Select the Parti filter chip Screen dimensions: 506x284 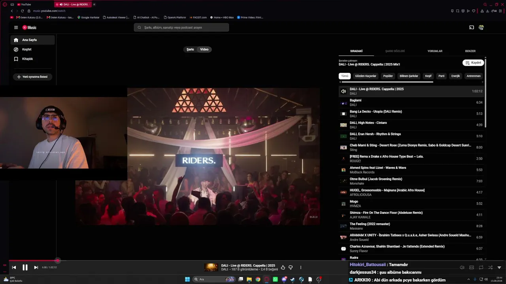tap(442, 76)
